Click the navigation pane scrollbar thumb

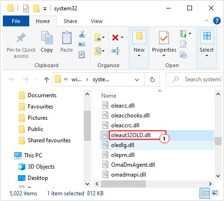[x=87, y=126]
